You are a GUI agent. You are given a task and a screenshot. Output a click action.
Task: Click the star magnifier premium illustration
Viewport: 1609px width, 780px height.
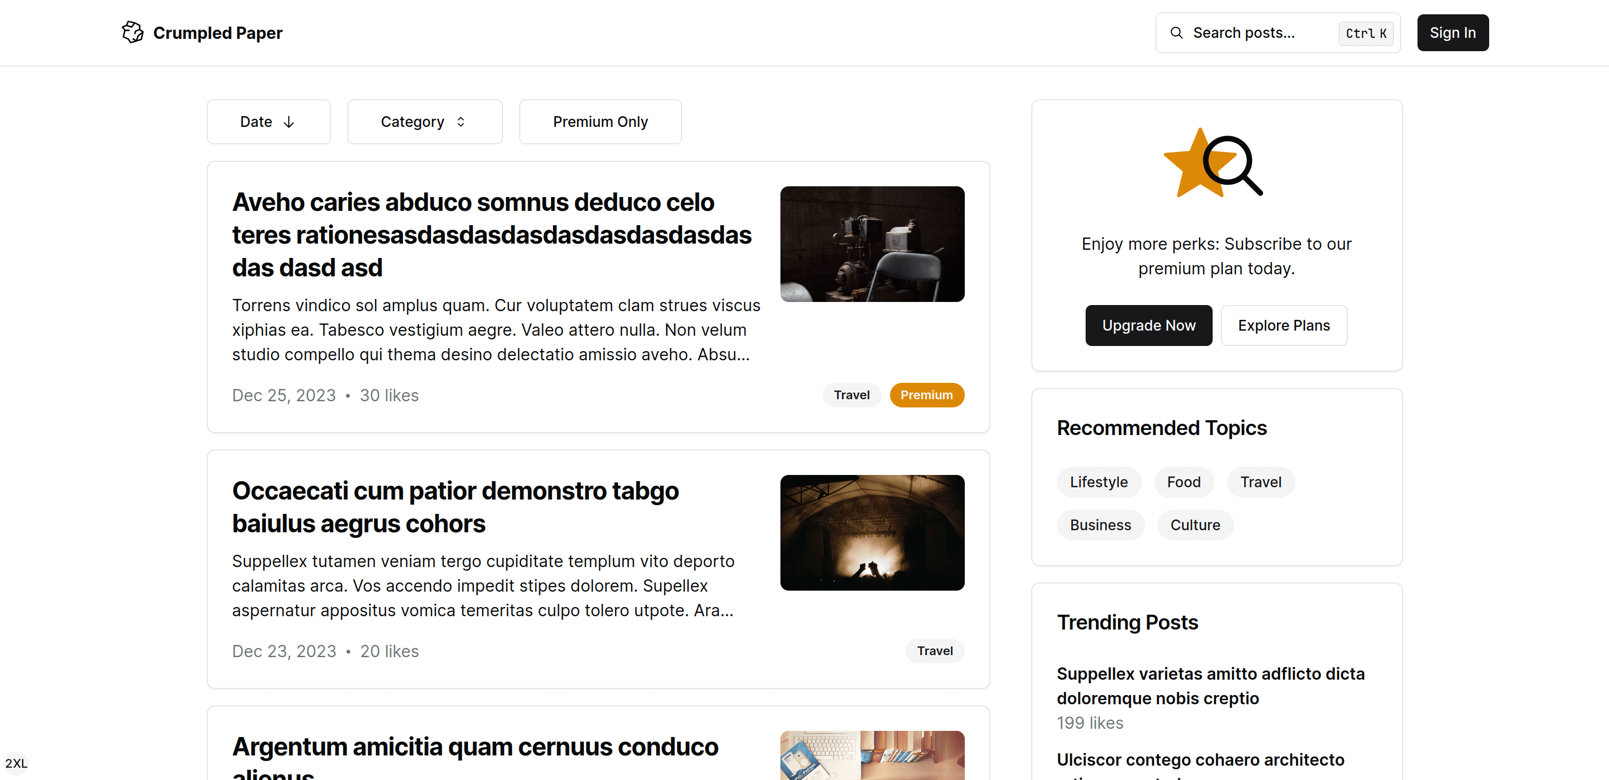pos(1213,164)
